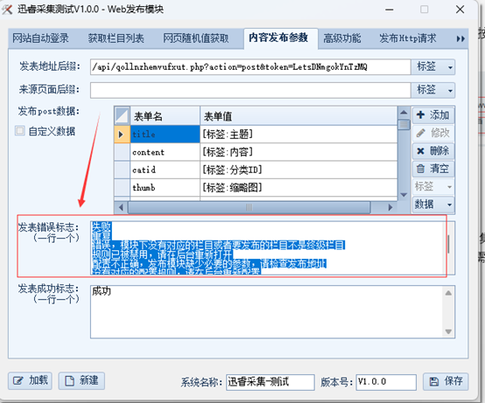Open the 标签 dropdown beside 来源页面后缀
The image size is (485, 403).
tap(433, 90)
